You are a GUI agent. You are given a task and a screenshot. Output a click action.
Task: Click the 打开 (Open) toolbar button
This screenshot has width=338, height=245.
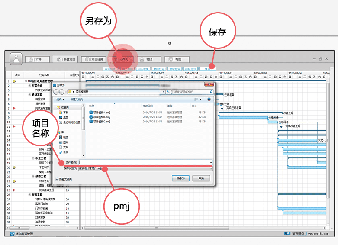click(x=37, y=60)
